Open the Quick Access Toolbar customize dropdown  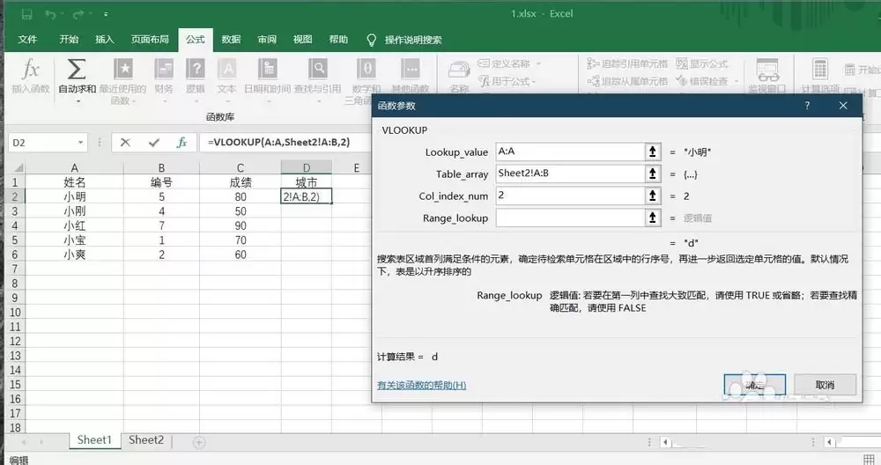(x=106, y=14)
